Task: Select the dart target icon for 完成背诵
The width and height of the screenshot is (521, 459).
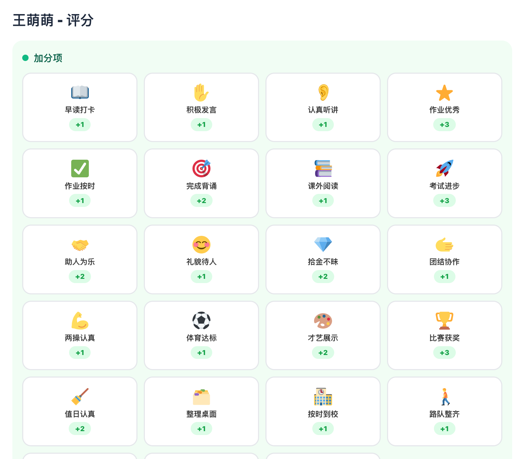Action: click(201, 168)
